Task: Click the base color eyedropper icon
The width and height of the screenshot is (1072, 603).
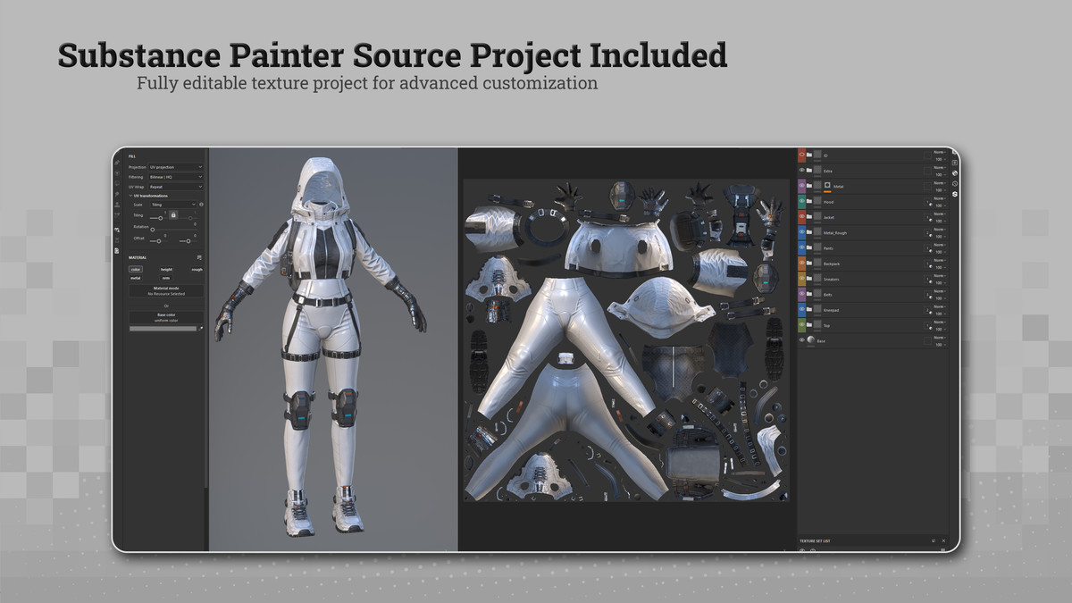Action: click(200, 329)
